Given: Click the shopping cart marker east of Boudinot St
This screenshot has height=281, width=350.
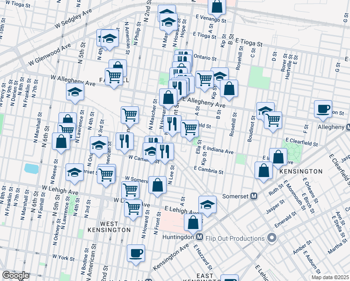Looking at the screenshot, I should coord(273,121).
